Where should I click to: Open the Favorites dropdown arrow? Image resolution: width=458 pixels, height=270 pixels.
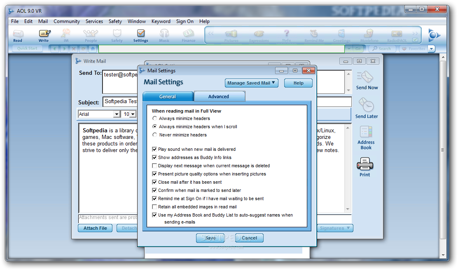click(x=431, y=48)
